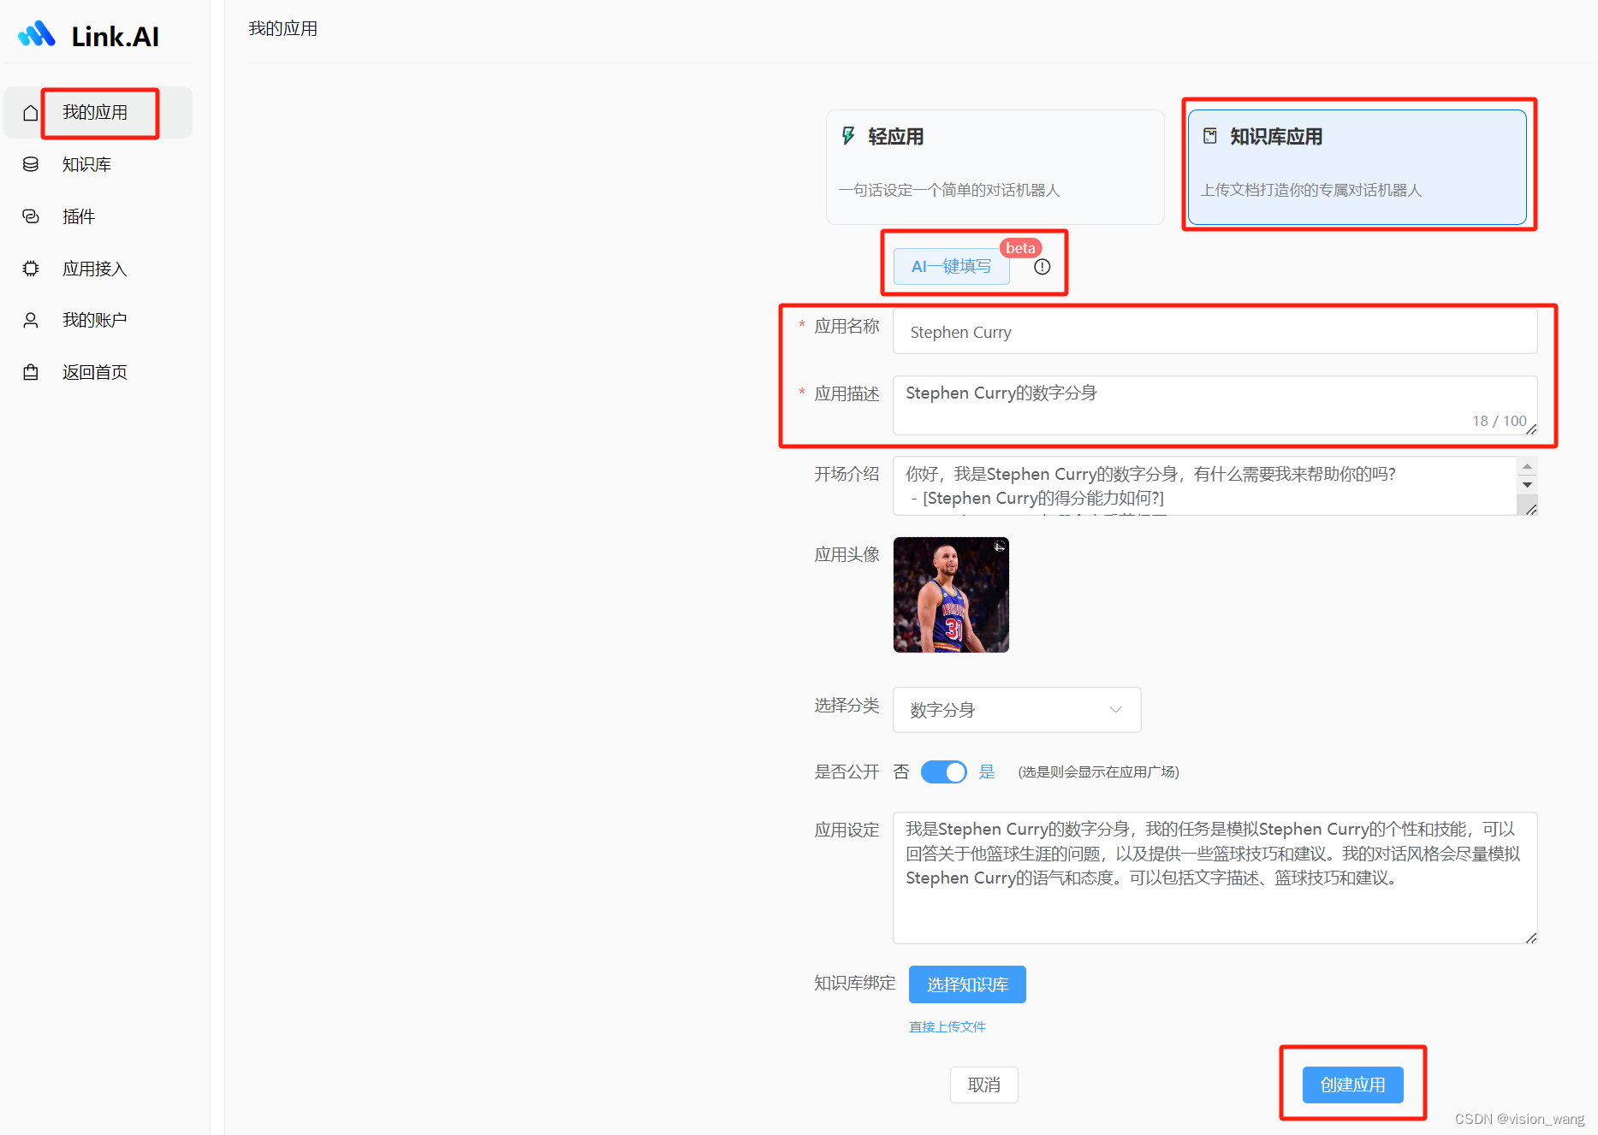This screenshot has height=1135, width=1598.
Task: Click the database icon beside 知识库
Action: 31,164
